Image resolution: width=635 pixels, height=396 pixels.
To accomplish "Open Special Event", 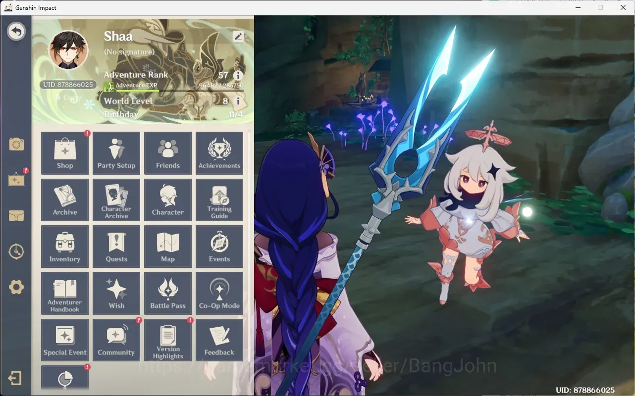I will 65,340.
